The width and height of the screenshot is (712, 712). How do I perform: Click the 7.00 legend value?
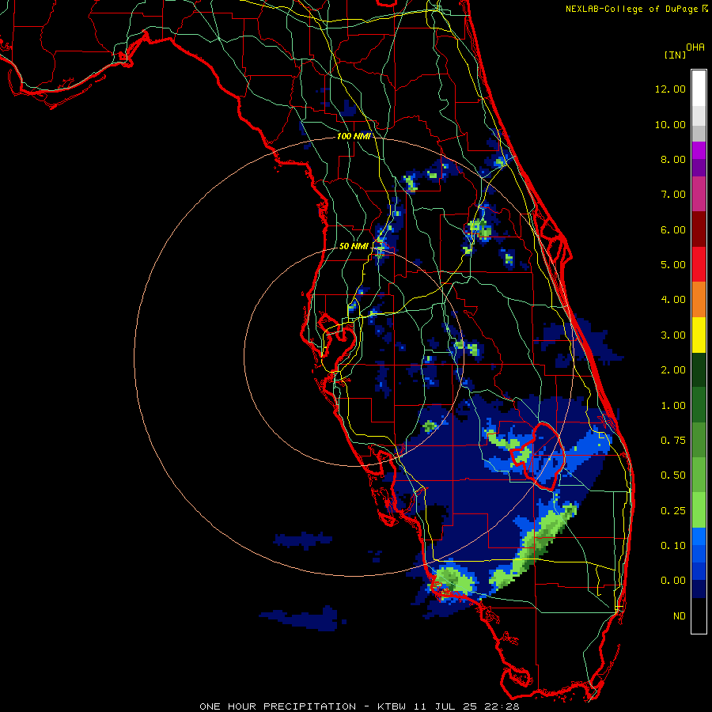pos(673,195)
